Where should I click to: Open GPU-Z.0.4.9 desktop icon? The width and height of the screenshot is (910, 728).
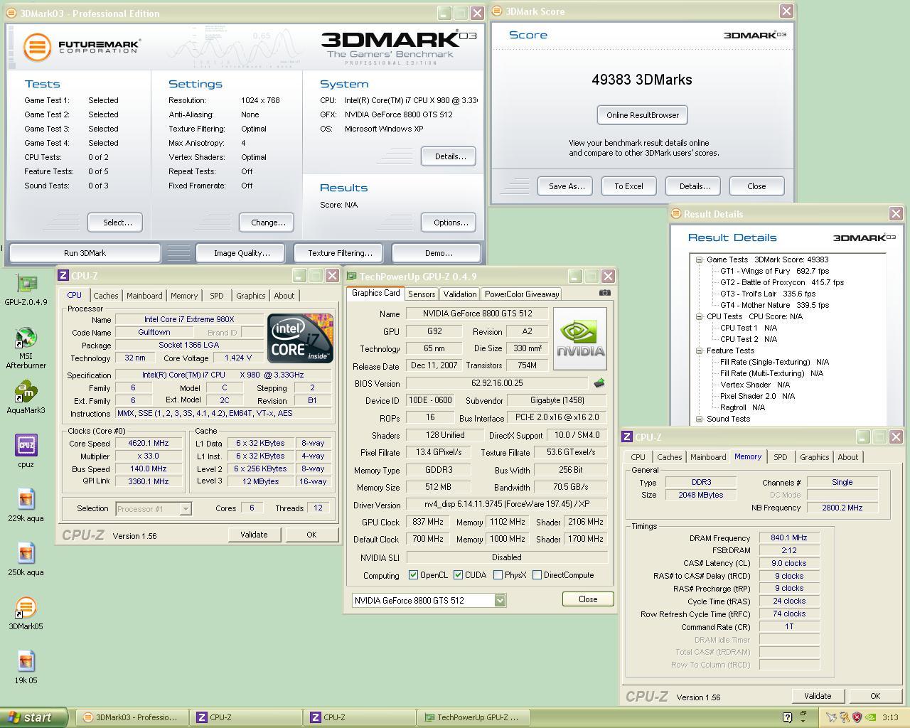(26, 284)
